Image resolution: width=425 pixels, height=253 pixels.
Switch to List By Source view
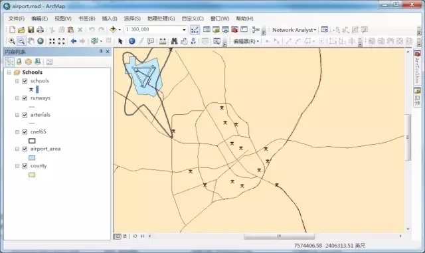pyautogui.click(x=19, y=62)
